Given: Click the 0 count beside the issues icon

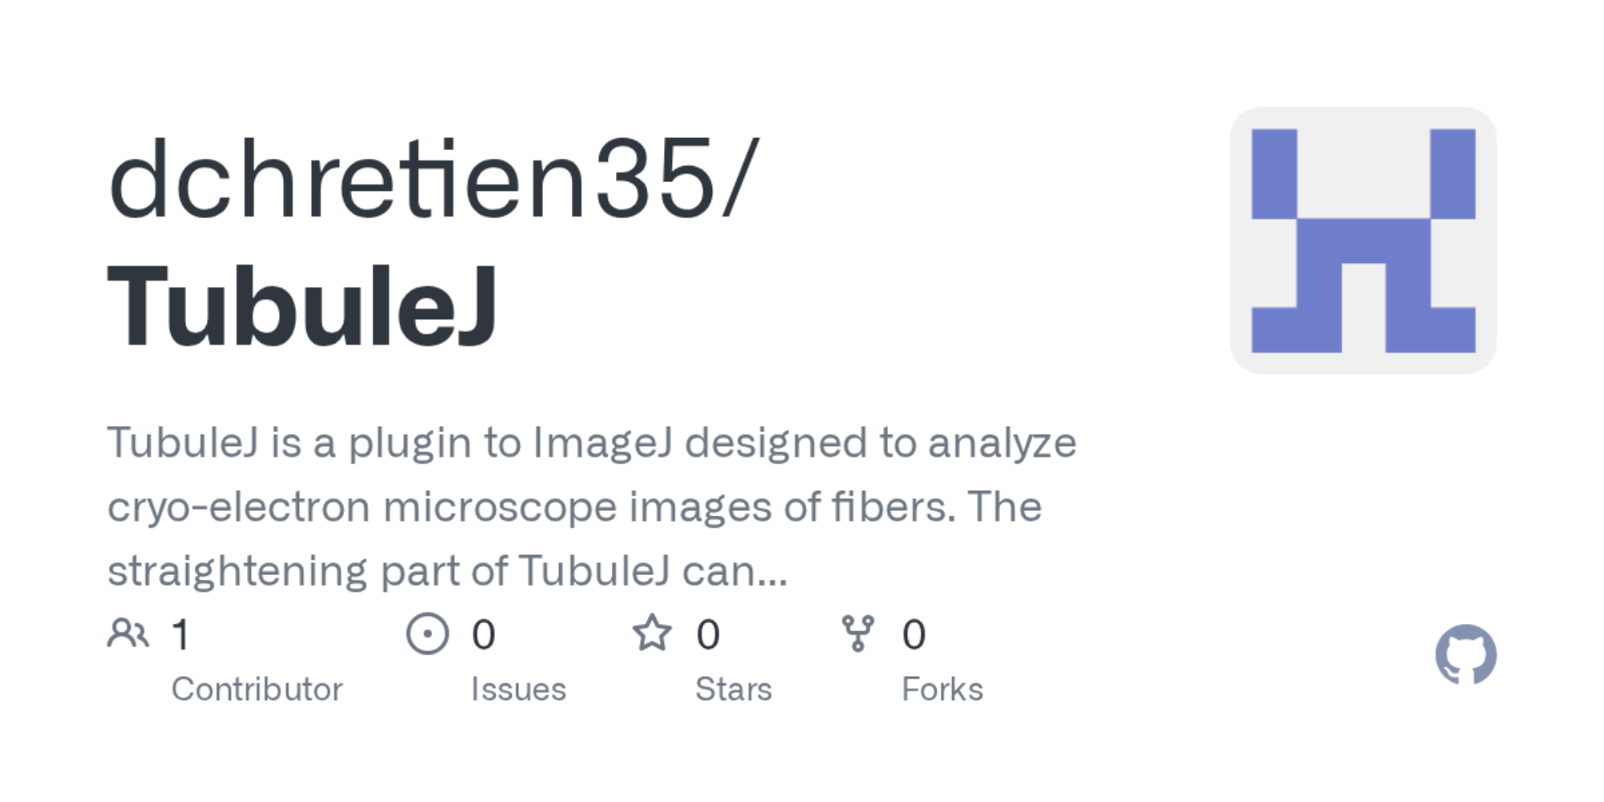Looking at the screenshot, I should (x=484, y=634).
